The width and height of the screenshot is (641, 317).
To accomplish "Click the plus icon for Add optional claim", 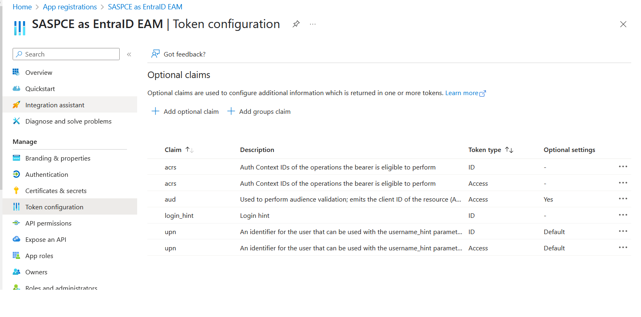I will 155,111.
